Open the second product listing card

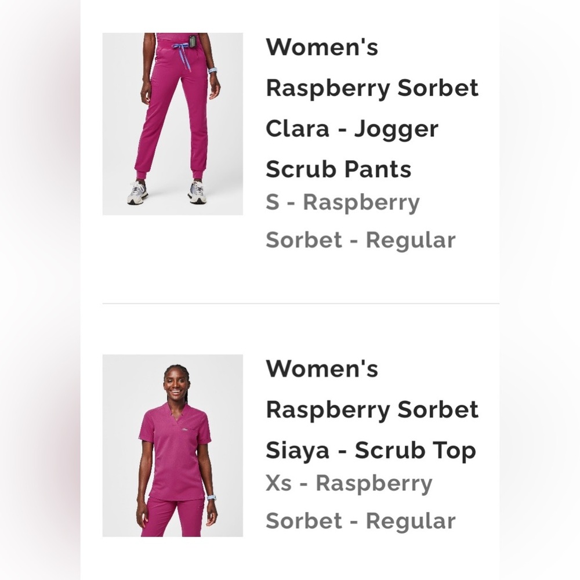[290, 444]
